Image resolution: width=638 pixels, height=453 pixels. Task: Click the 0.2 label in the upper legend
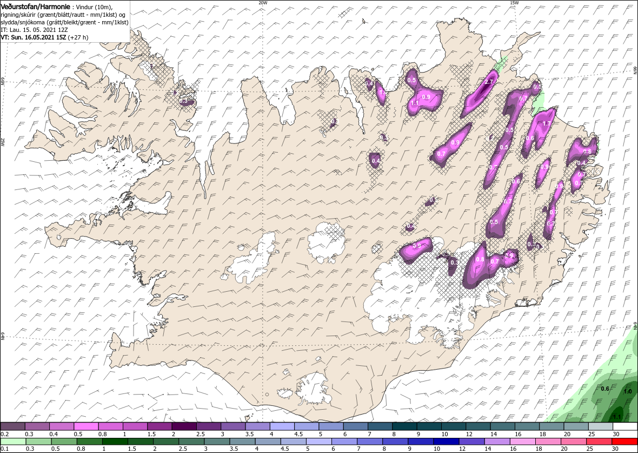pyautogui.click(x=5, y=434)
